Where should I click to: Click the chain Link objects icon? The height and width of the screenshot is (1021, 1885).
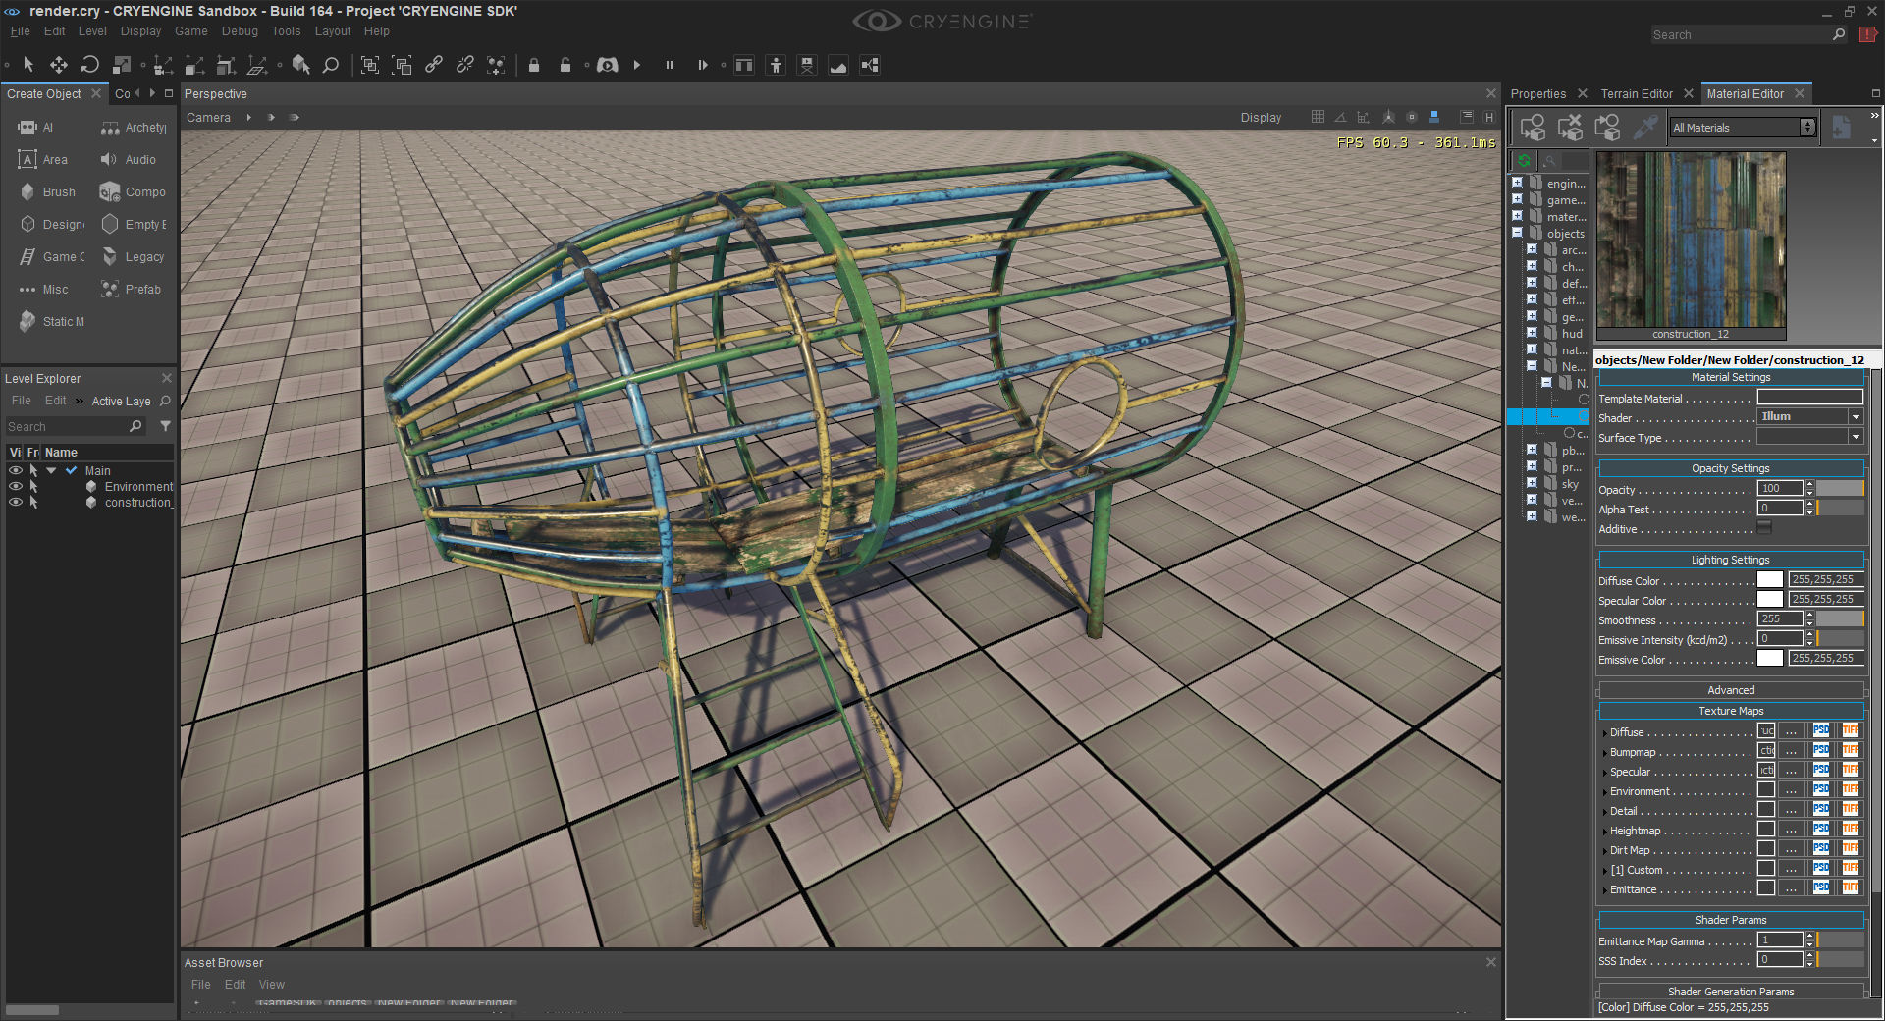(x=434, y=65)
